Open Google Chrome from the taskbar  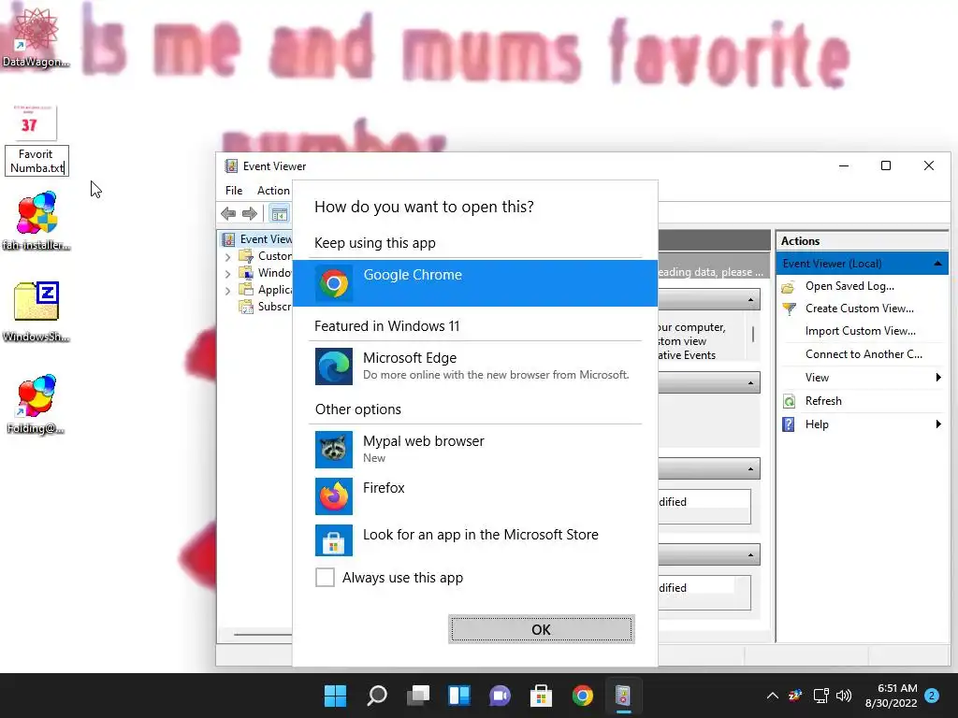point(582,696)
